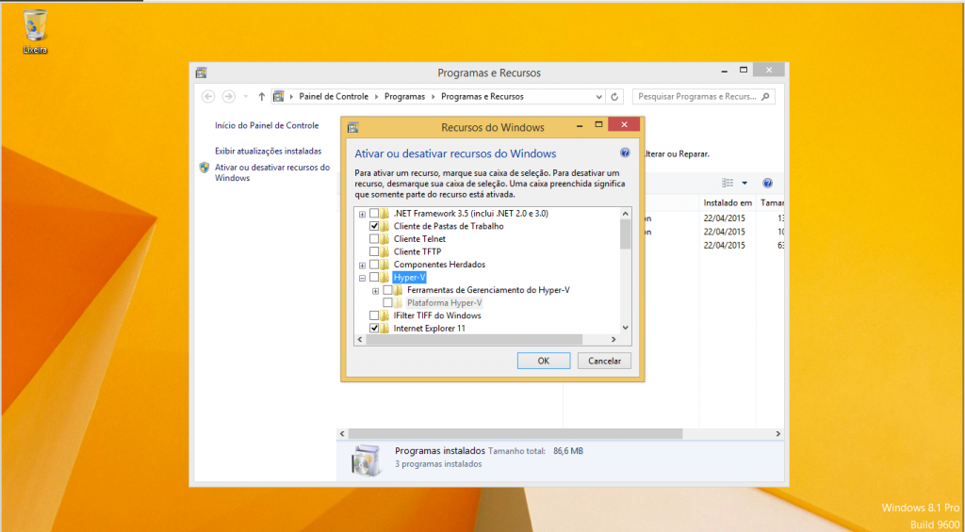Click the Recursos do Windows title bar icon
Viewport: 965px width, 532px height.
click(x=353, y=127)
